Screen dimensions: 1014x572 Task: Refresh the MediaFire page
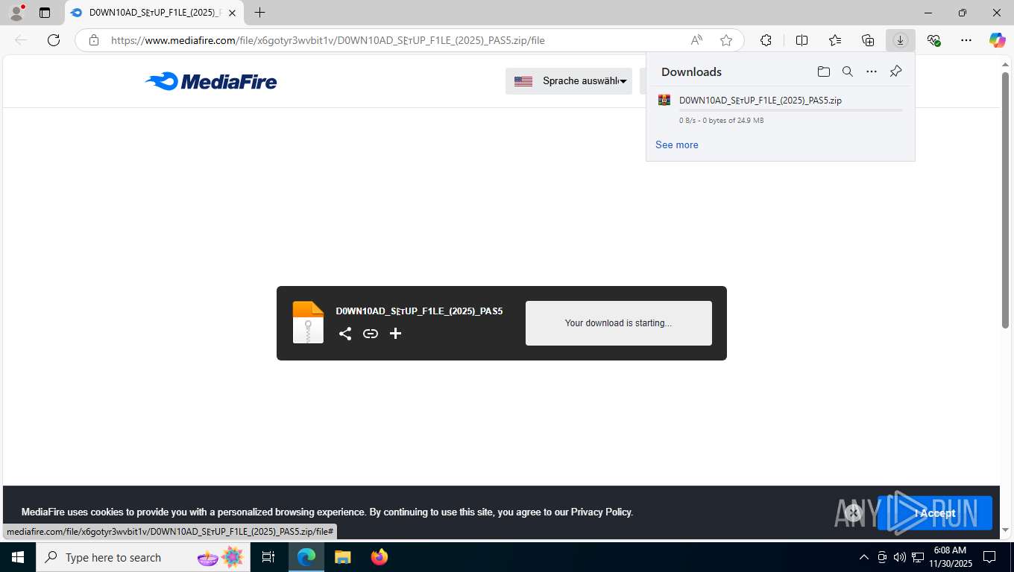pyautogui.click(x=54, y=40)
